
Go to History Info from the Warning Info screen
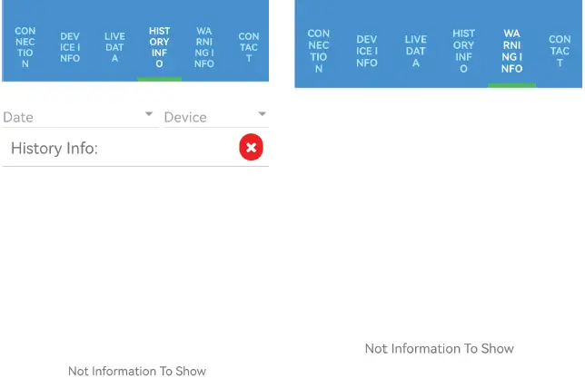pos(463,51)
